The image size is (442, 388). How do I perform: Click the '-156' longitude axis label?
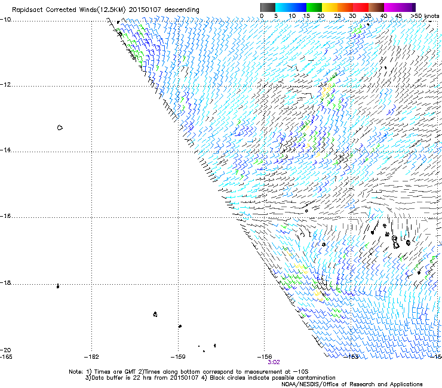265,357
